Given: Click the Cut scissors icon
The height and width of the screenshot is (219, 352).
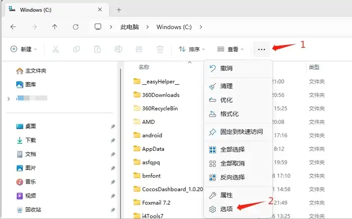Looking at the screenshot, I should (56, 49).
